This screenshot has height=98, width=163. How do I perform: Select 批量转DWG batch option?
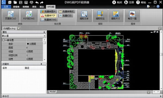click(49, 20)
